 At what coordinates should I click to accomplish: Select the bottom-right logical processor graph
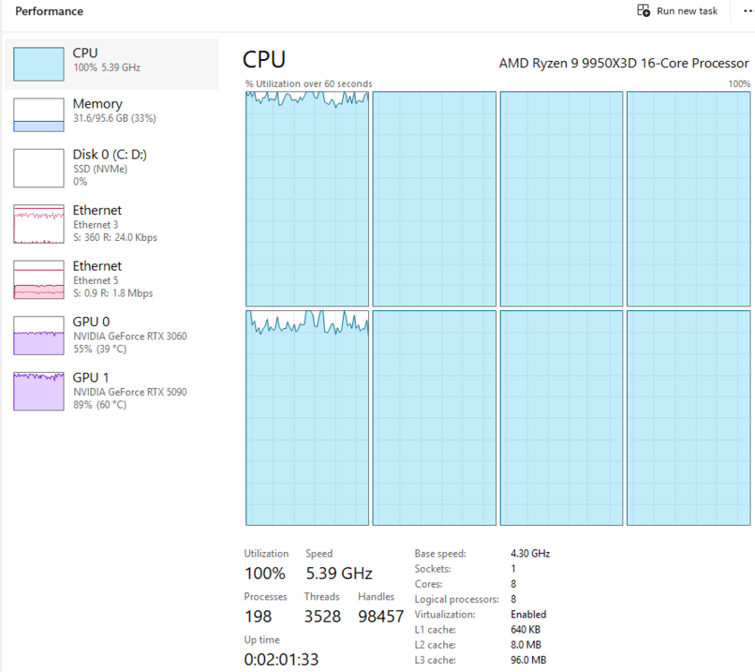tap(688, 418)
